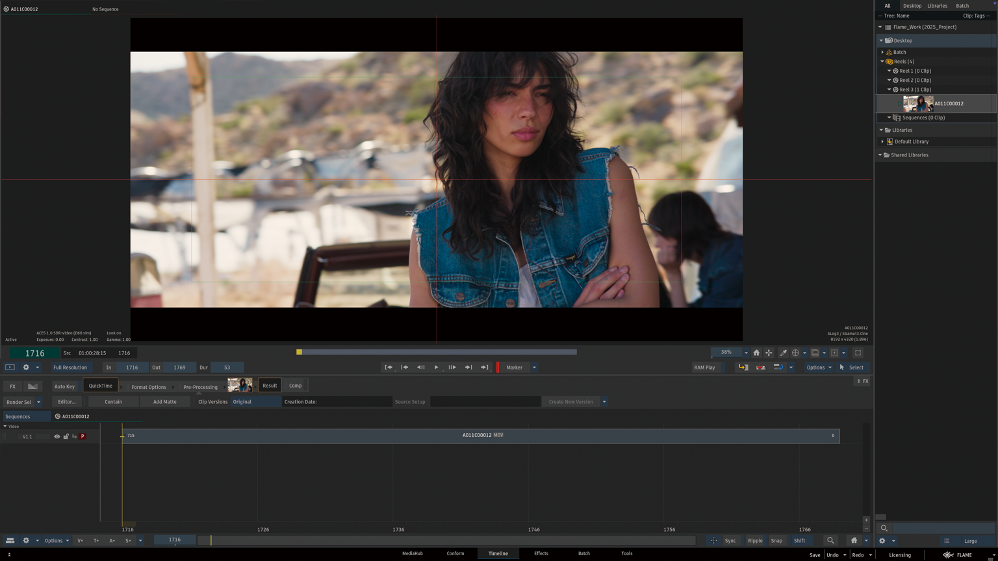Click the viewer Home reset icon
The height and width of the screenshot is (561, 998).
pyautogui.click(x=756, y=353)
